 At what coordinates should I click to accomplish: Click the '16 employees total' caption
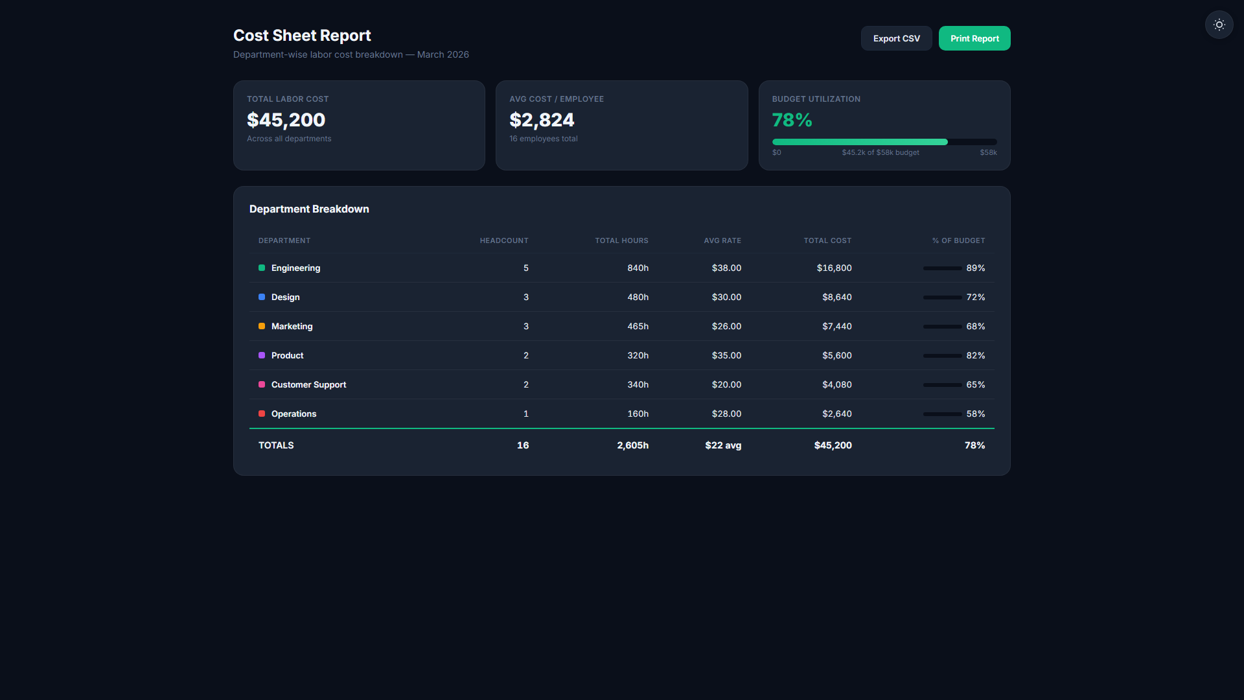click(543, 139)
